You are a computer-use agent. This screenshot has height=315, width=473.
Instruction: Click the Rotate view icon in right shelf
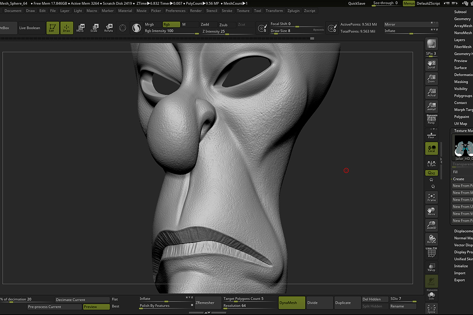[431, 239]
